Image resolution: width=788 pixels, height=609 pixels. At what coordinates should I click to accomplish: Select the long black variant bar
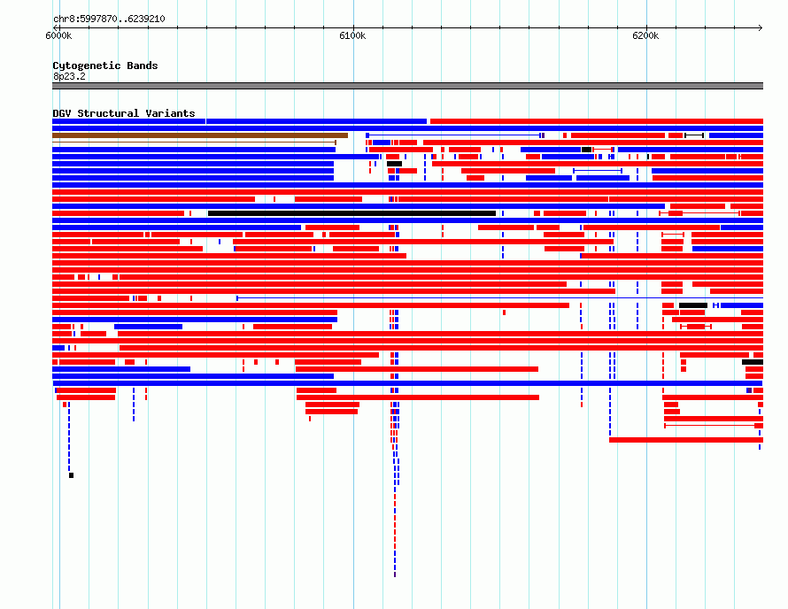pos(352,213)
